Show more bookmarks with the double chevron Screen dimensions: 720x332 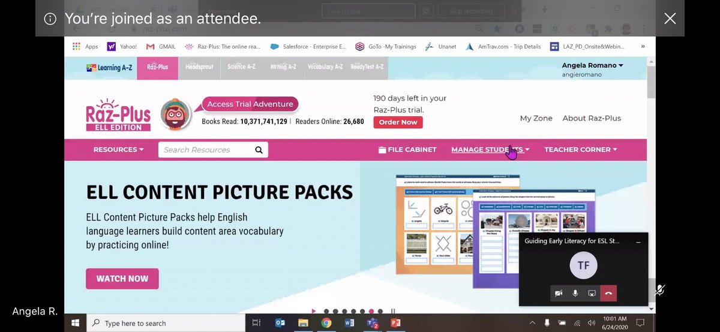(643, 46)
